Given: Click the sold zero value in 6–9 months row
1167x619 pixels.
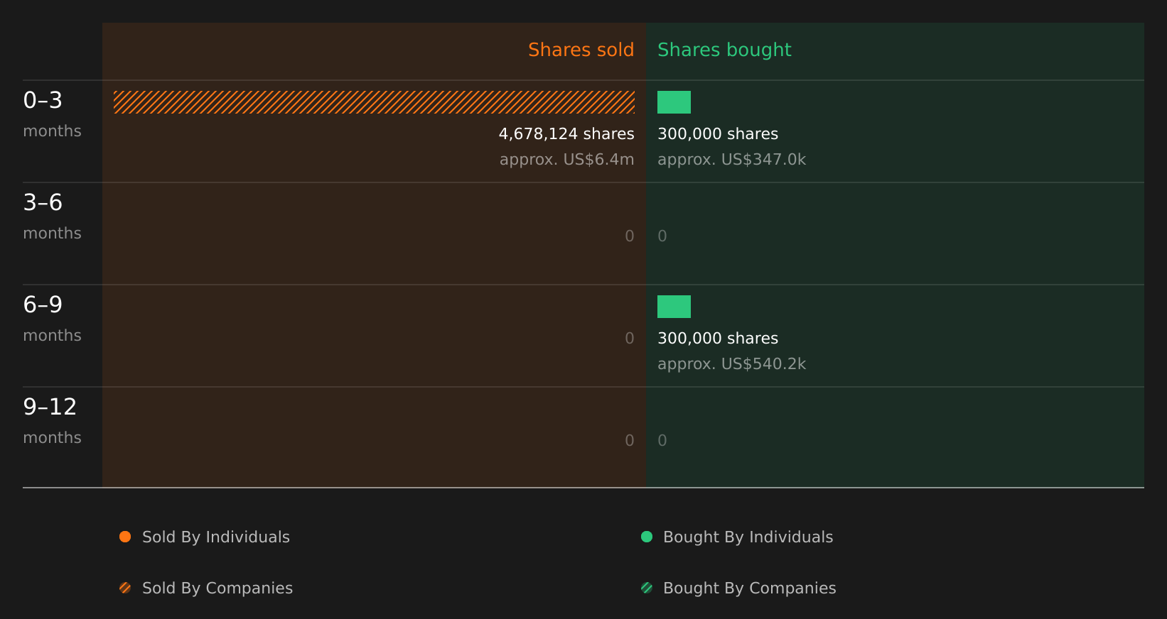Looking at the screenshot, I should point(630,339).
